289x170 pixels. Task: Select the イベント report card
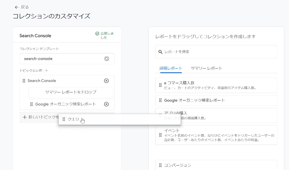click(216, 135)
